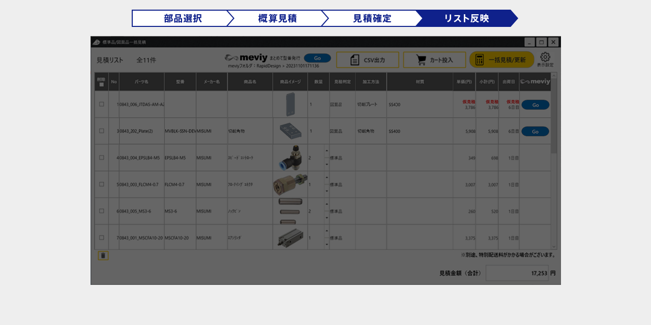Click the trash delete icon below table
This screenshot has height=325, width=651.
click(103, 255)
